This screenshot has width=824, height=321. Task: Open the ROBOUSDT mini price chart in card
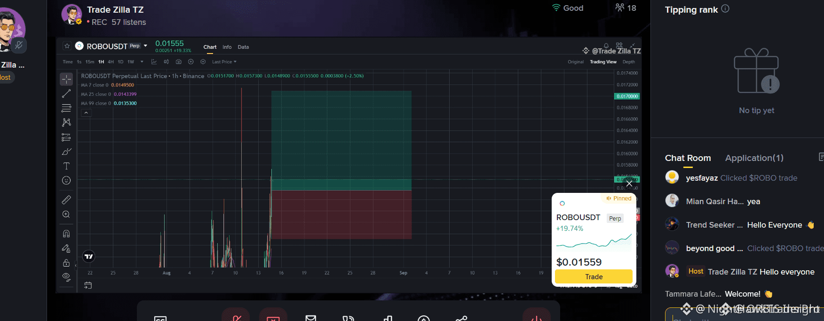pos(594,241)
